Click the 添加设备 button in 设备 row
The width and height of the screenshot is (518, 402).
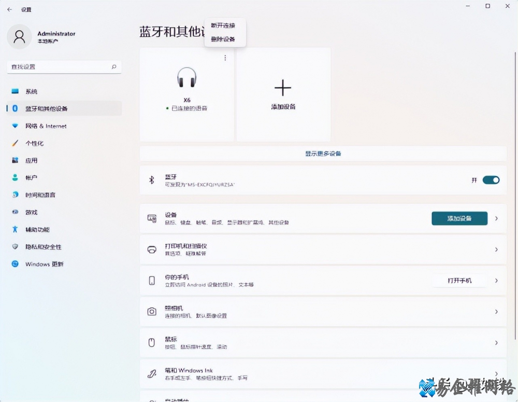point(459,218)
